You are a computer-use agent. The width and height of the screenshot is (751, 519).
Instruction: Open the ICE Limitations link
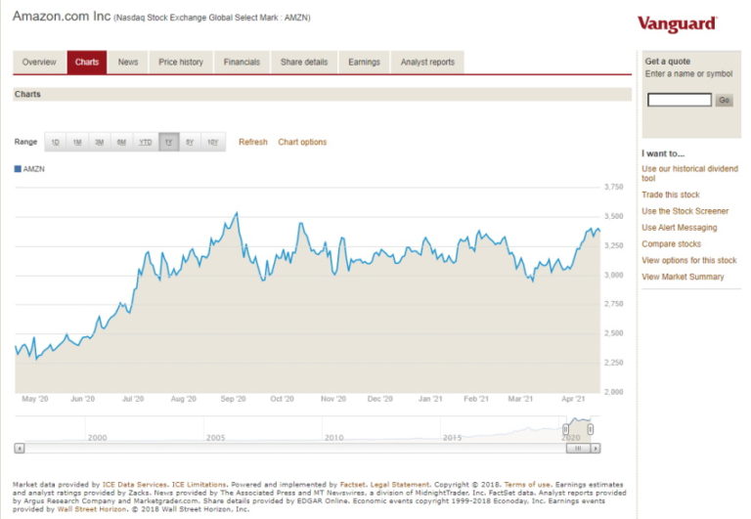click(x=199, y=485)
